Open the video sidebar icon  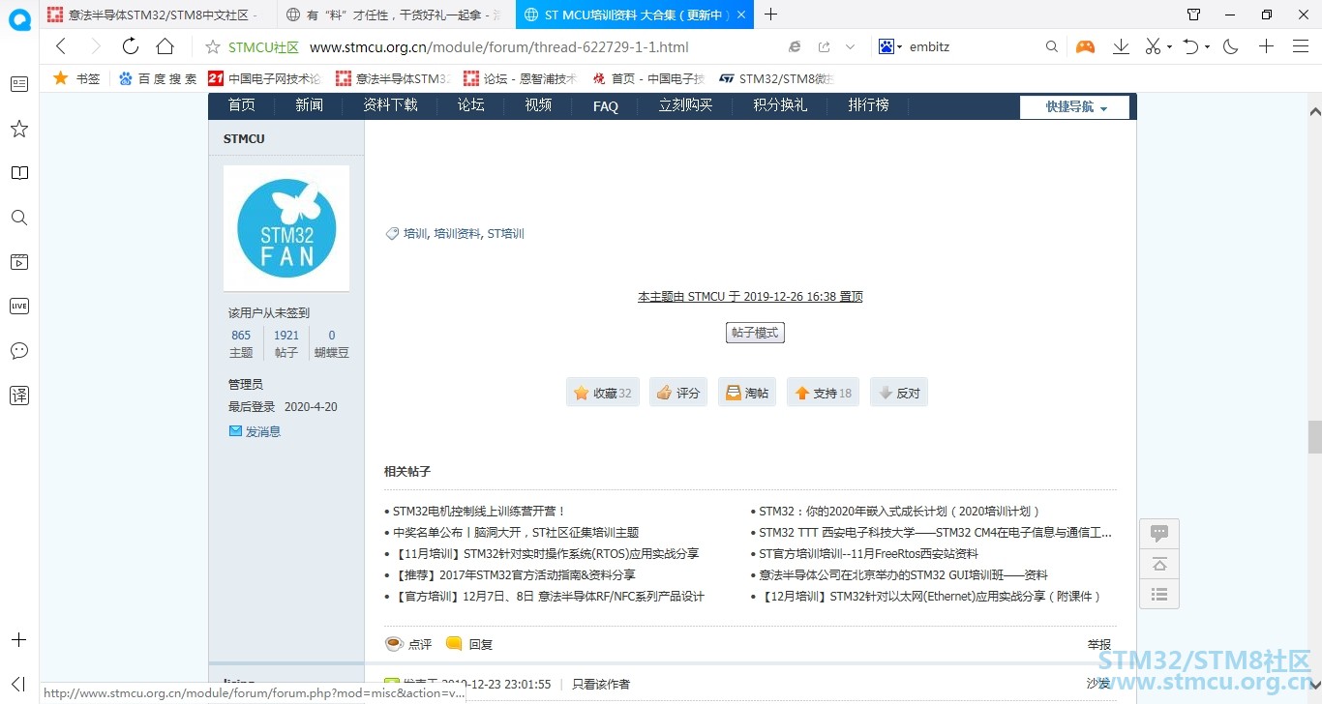coord(19,262)
